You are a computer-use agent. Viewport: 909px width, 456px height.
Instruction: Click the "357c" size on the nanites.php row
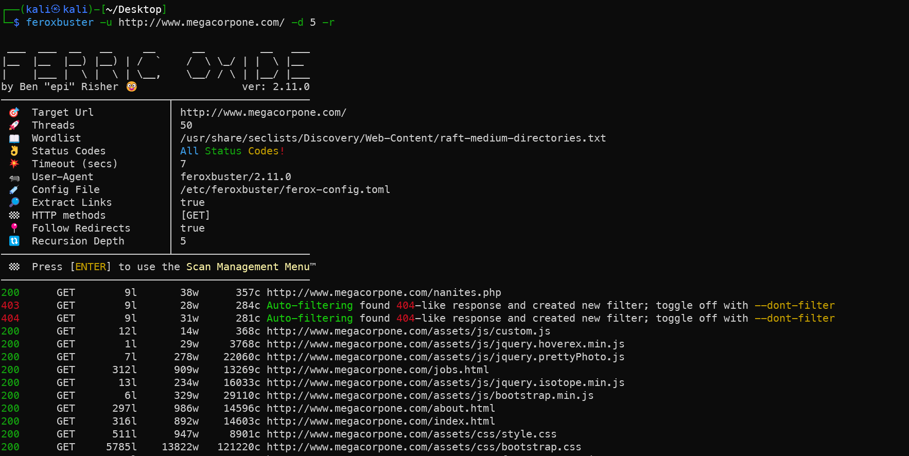coord(248,292)
